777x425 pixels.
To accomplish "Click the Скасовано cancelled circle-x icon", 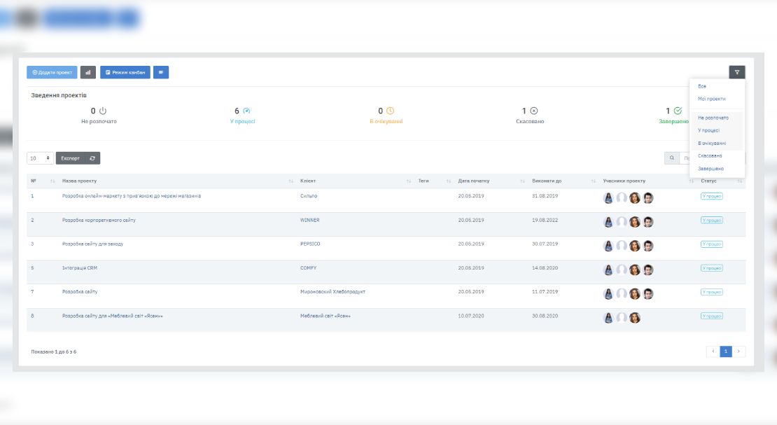I will [534, 111].
